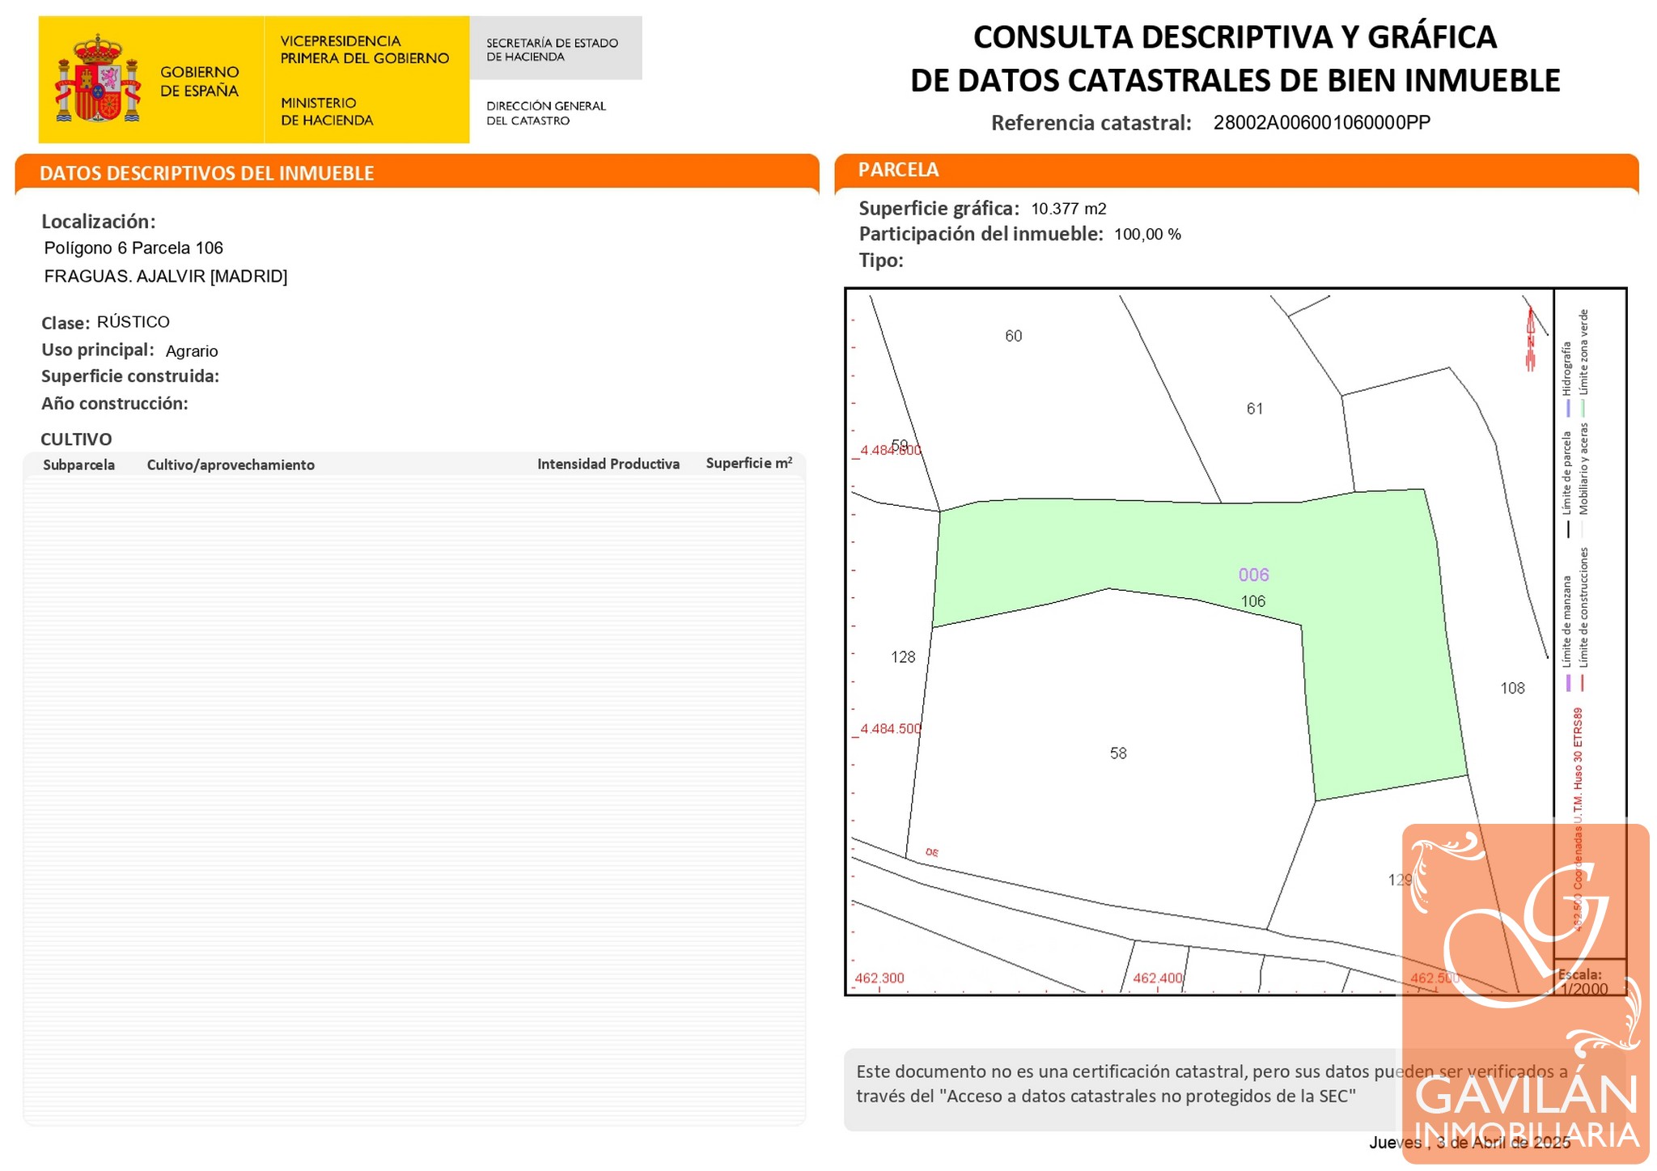This screenshot has width=1657, height=1171.
Task: Click the purple Límite de manzana legend mark
Action: (x=1568, y=683)
